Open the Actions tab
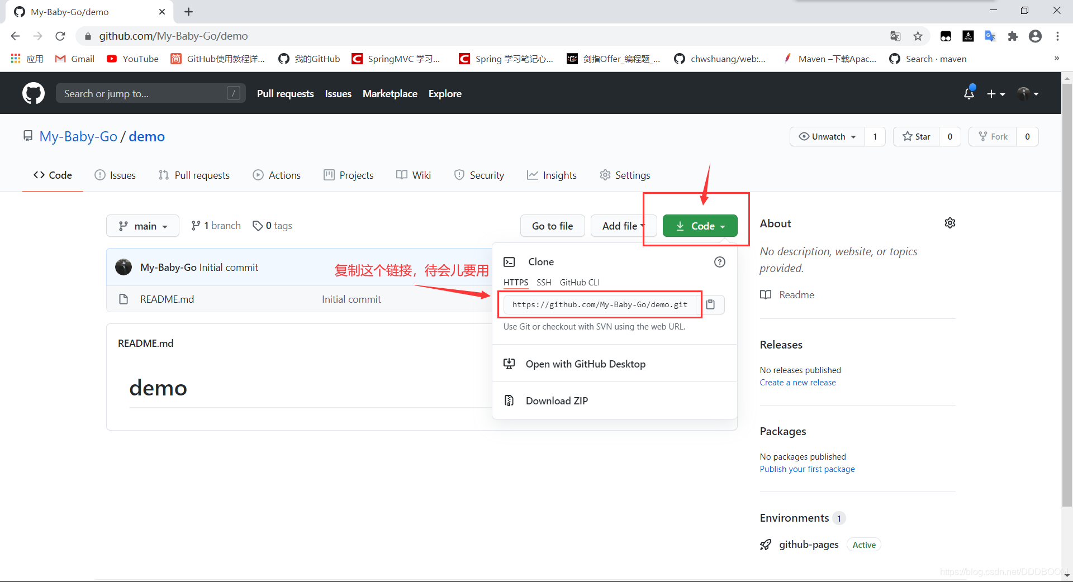The width and height of the screenshot is (1073, 582). pyautogui.click(x=277, y=175)
